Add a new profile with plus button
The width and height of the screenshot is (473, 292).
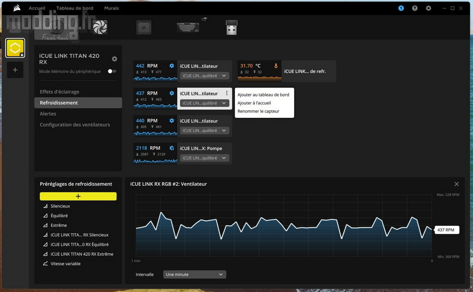coord(15,70)
